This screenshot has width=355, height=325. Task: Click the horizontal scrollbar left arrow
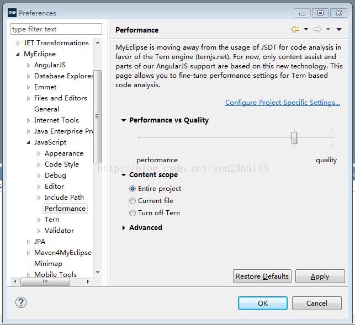pos(15,281)
